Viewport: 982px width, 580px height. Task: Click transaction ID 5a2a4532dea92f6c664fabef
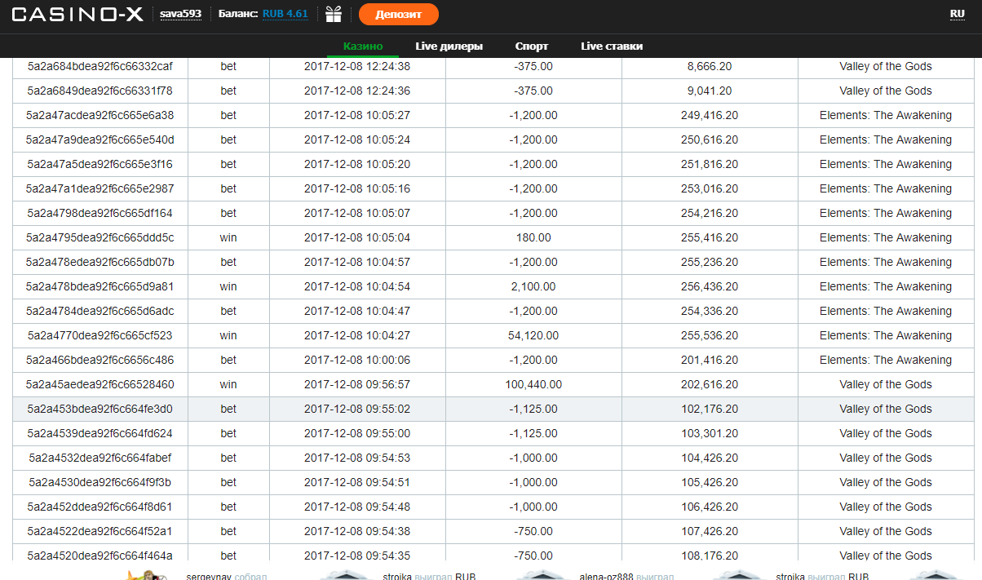pos(100,458)
